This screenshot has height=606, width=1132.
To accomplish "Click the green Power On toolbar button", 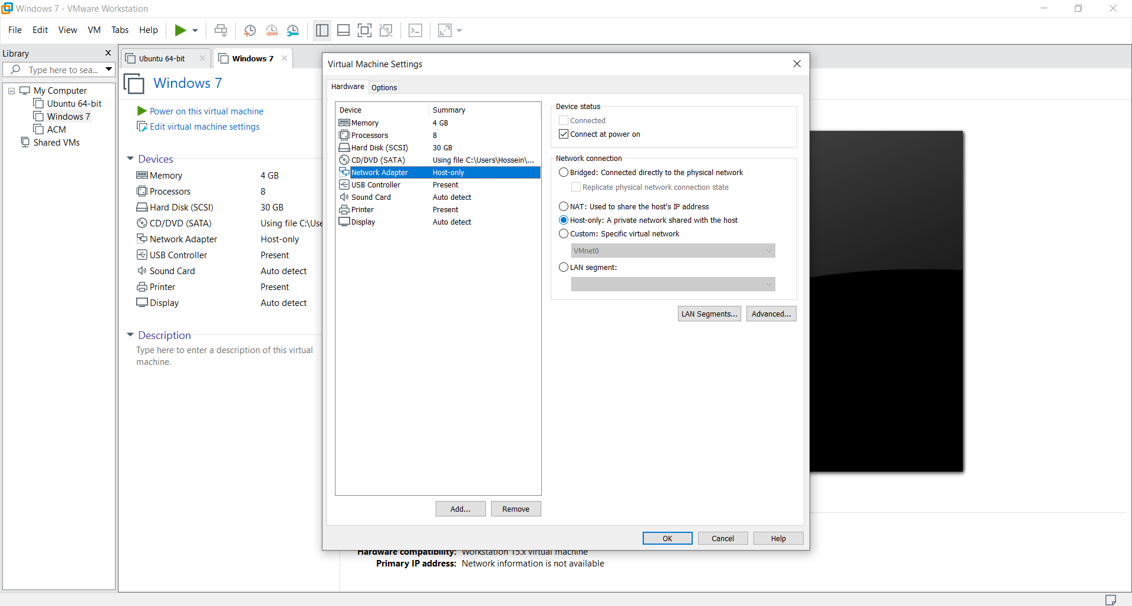I will [180, 30].
